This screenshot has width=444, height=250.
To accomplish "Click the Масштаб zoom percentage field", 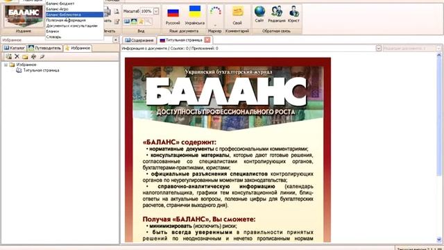I will pyautogui.click(x=146, y=11).
